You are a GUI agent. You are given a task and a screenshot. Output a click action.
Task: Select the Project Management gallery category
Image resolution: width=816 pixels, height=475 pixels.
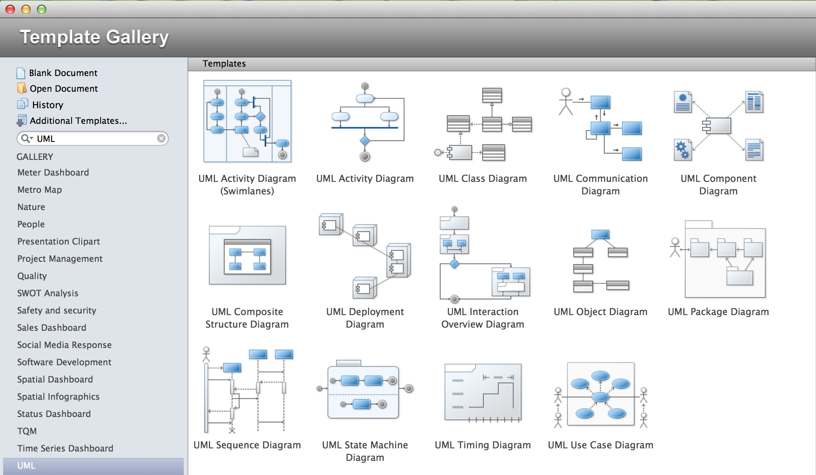coord(60,259)
